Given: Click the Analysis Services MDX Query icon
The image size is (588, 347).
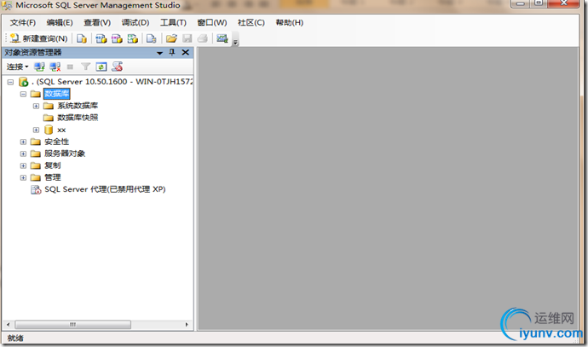Looking at the screenshot, I should click(x=101, y=38).
